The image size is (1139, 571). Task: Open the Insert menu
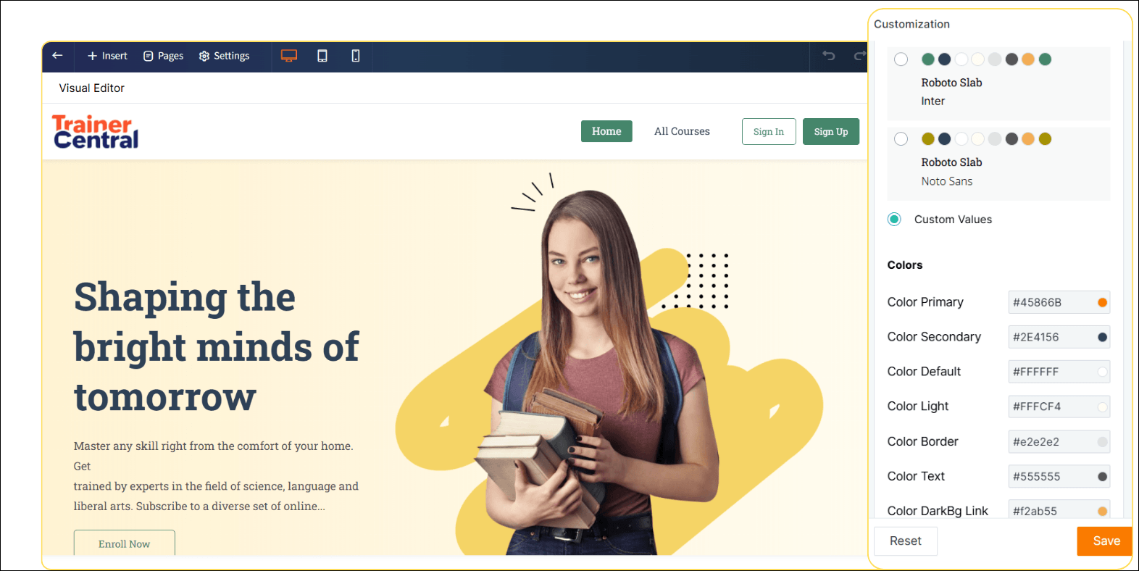[x=107, y=56]
